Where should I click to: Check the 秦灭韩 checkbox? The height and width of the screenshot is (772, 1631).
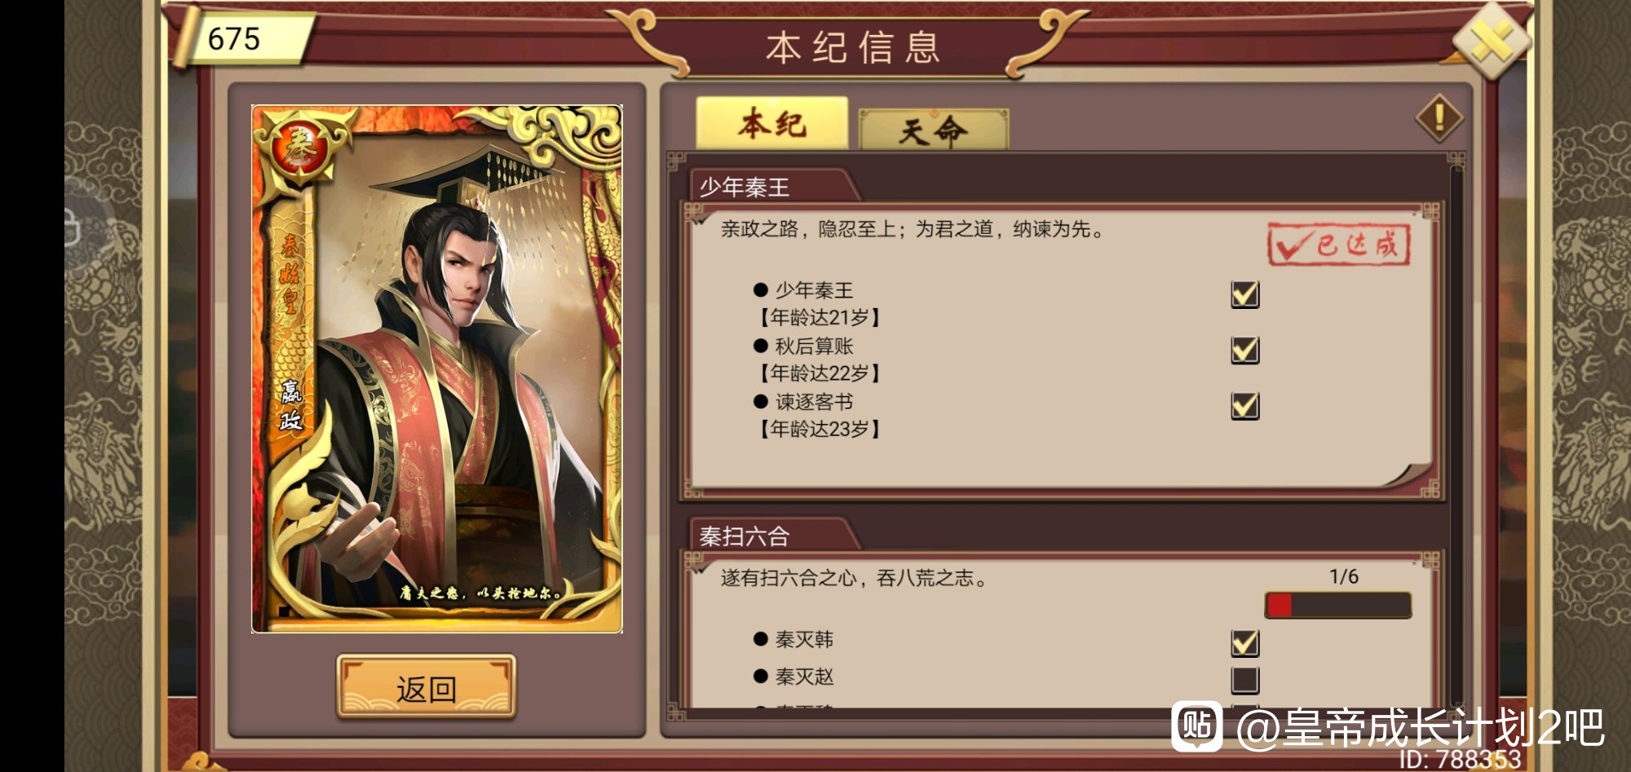pyautogui.click(x=1244, y=643)
